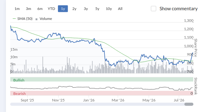Click the 1,100 price axis value

(189, 37)
